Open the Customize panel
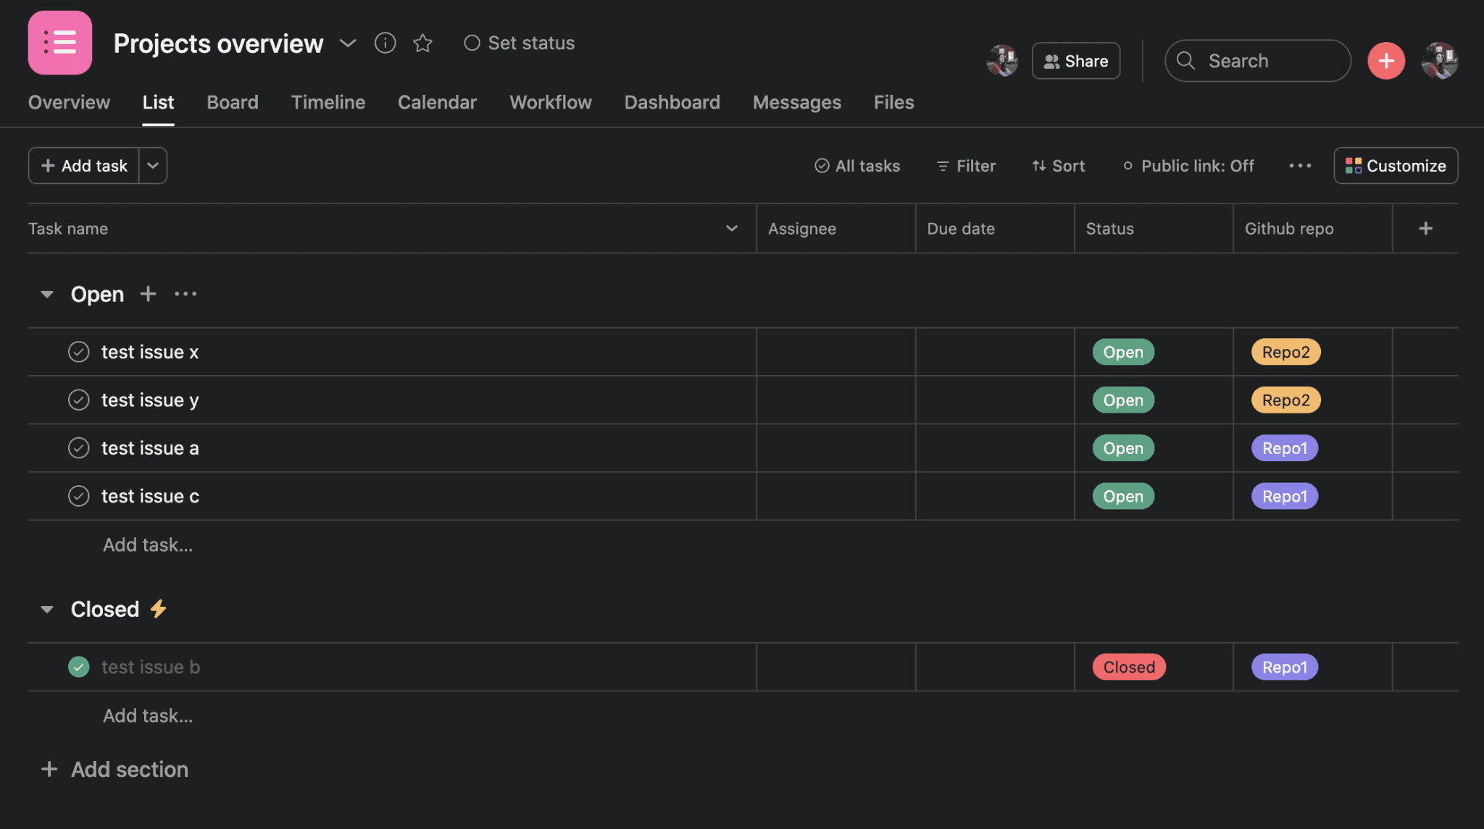The image size is (1484, 829). point(1395,166)
